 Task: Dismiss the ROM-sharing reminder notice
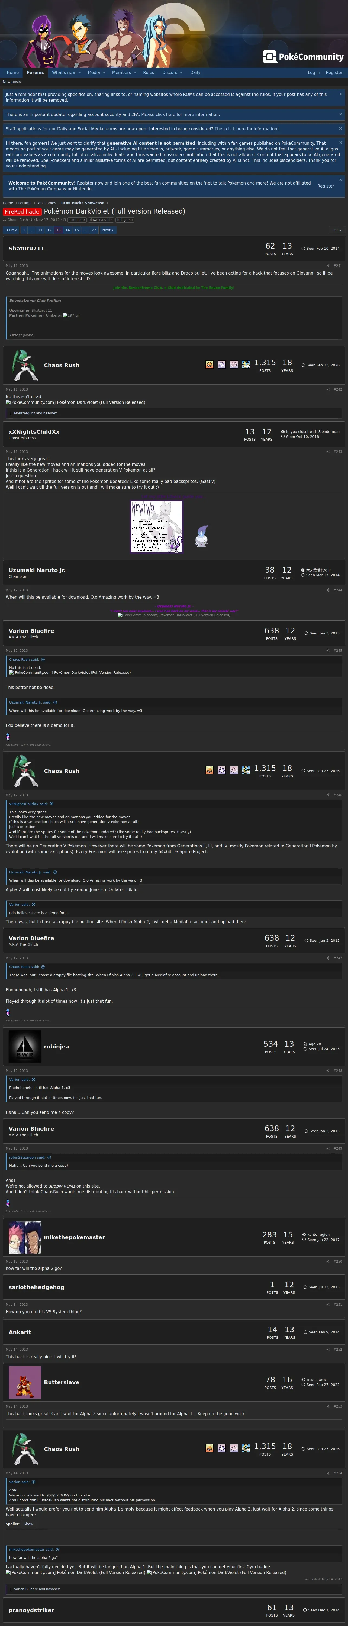(340, 94)
